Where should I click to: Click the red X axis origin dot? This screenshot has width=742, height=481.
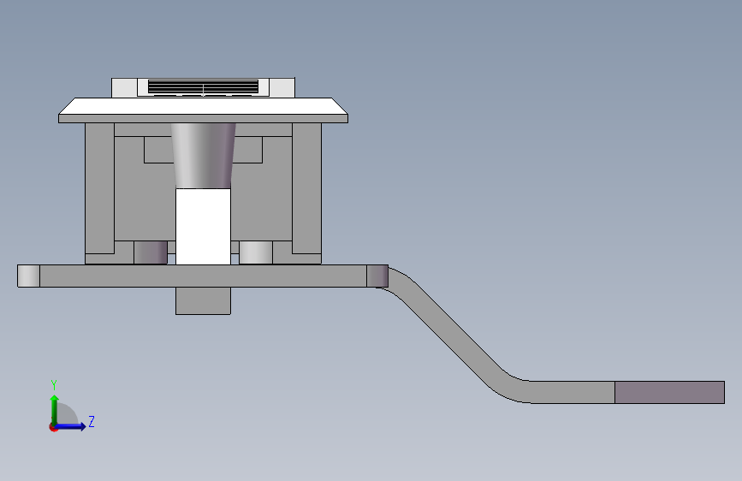(x=53, y=427)
